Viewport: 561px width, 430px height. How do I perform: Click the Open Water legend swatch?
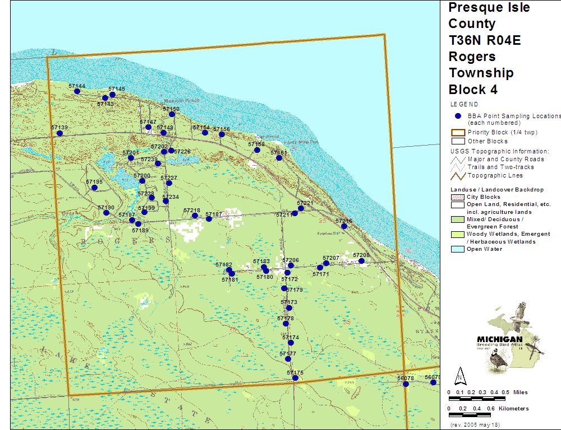pyautogui.click(x=457, y=249)
